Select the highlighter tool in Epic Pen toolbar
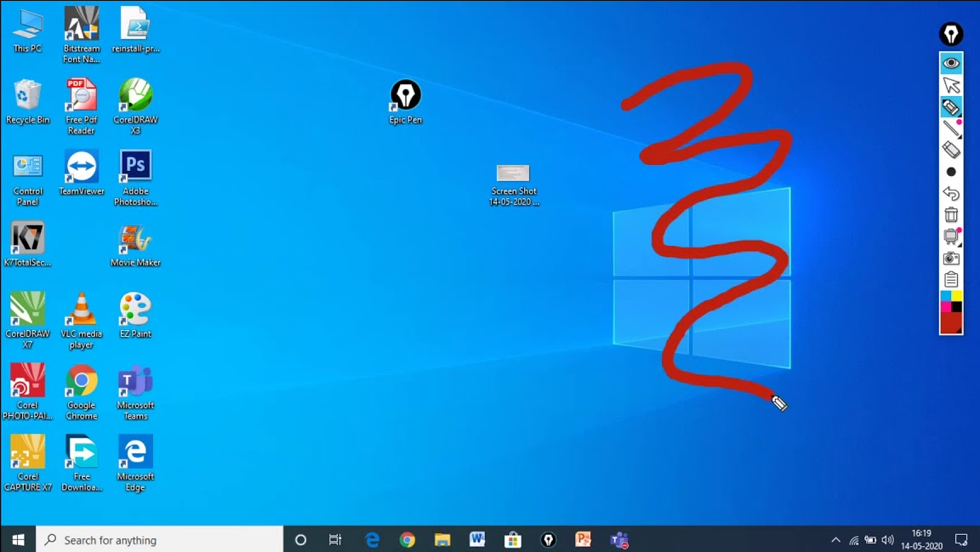 950,107
